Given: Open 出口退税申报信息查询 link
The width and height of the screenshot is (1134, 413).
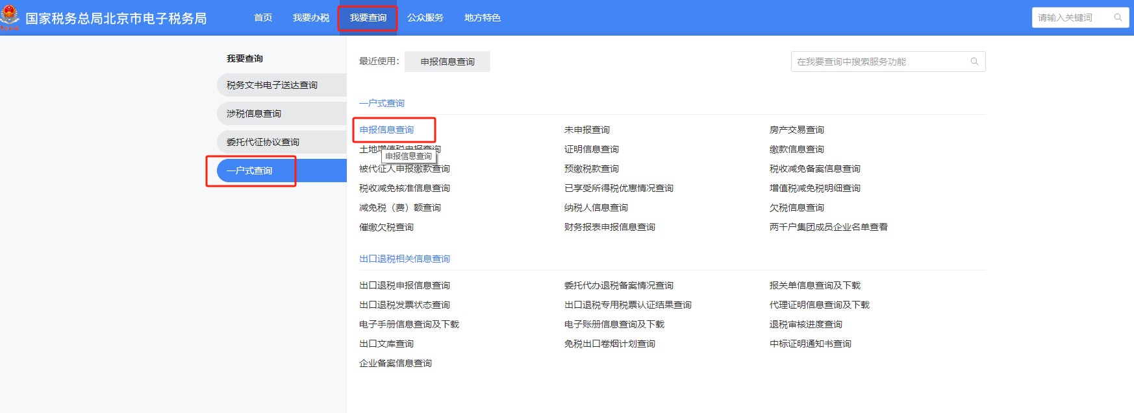Looking at the screenshot, I should pos(405,285).
